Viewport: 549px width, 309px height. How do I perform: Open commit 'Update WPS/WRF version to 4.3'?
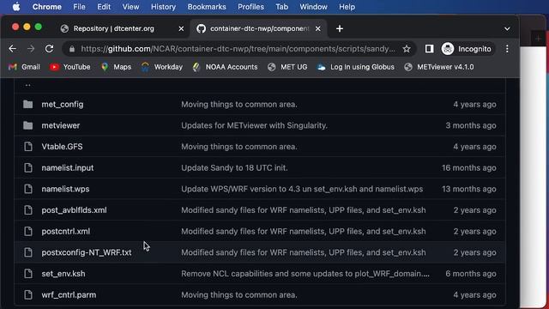(x=302, y=189)
